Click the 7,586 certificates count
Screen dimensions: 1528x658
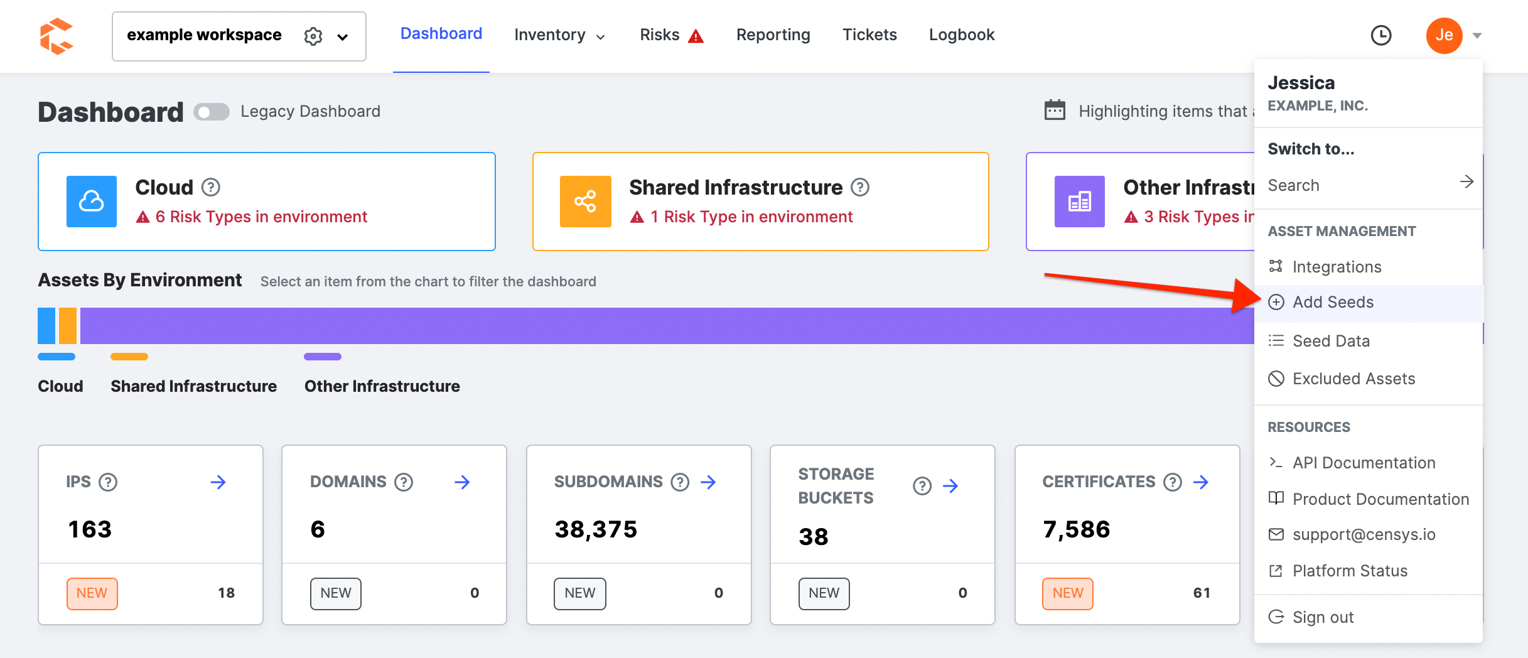coord(1077,529)
